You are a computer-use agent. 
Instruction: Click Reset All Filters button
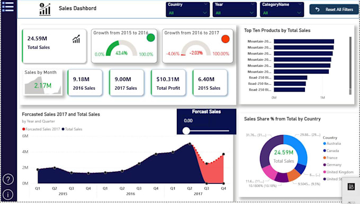tap(334, 10)
